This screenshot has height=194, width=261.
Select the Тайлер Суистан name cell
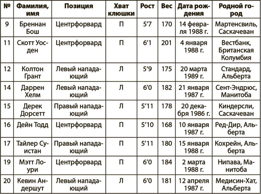pyautogui.click(x=33, y=147)
